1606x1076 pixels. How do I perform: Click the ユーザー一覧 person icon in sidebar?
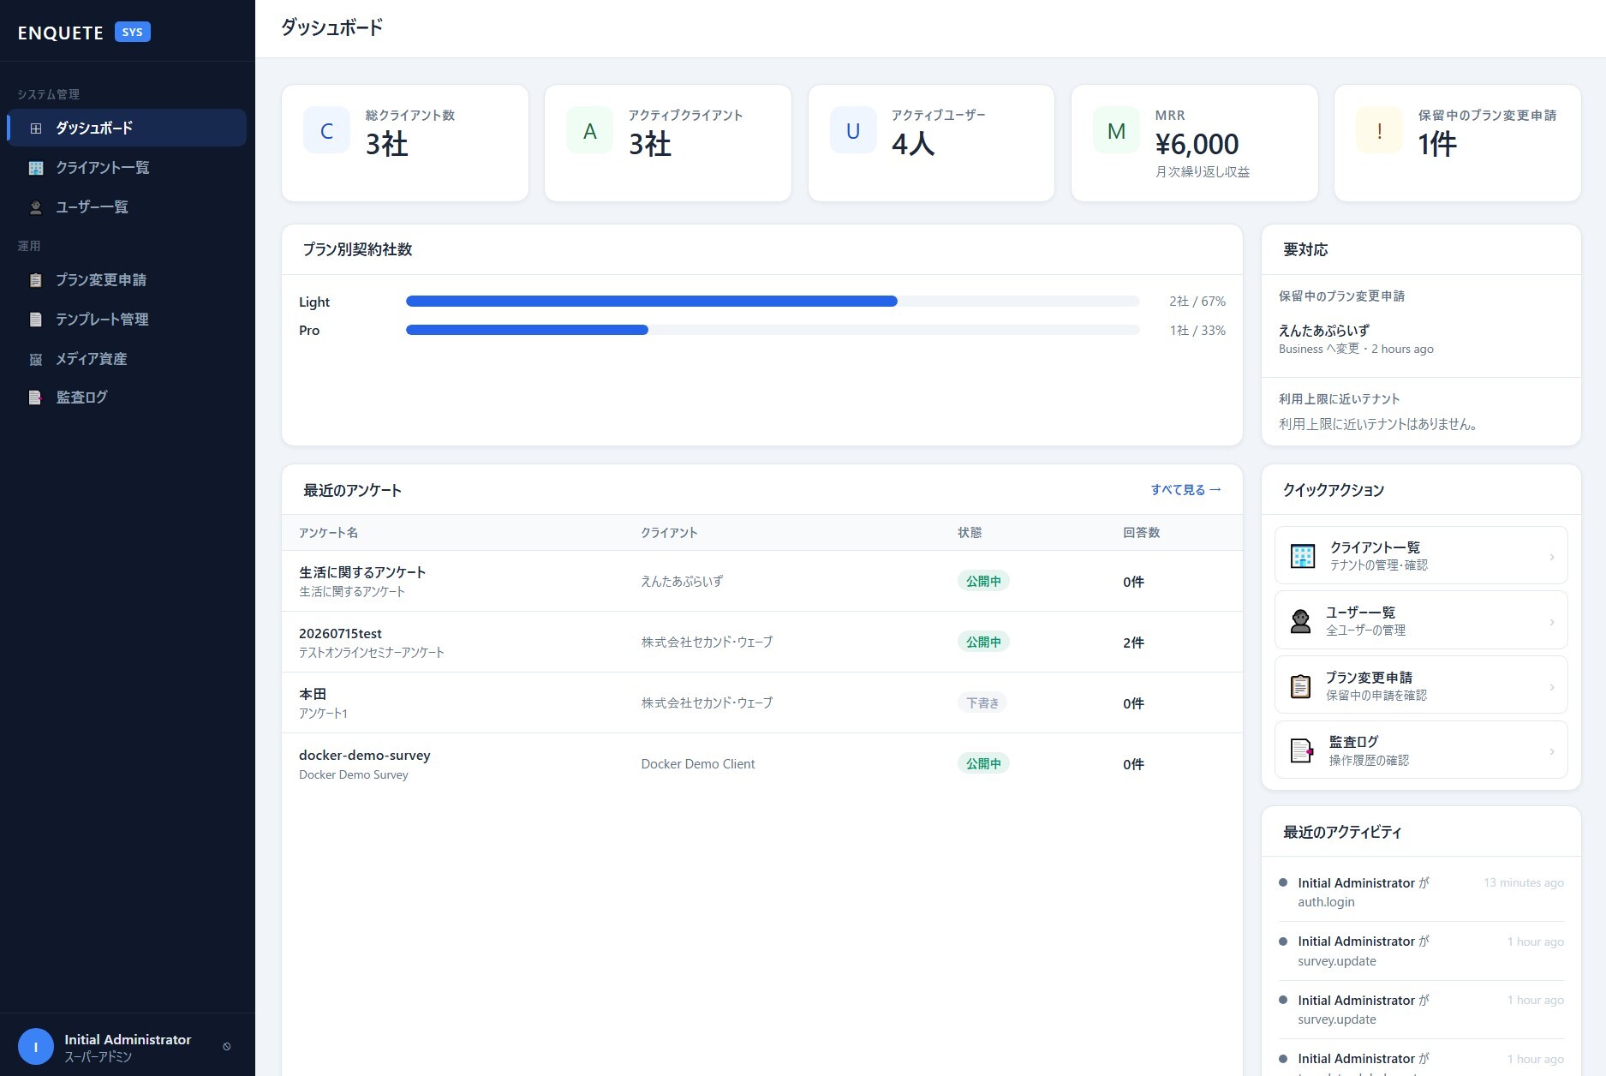[x=36, y=207]
